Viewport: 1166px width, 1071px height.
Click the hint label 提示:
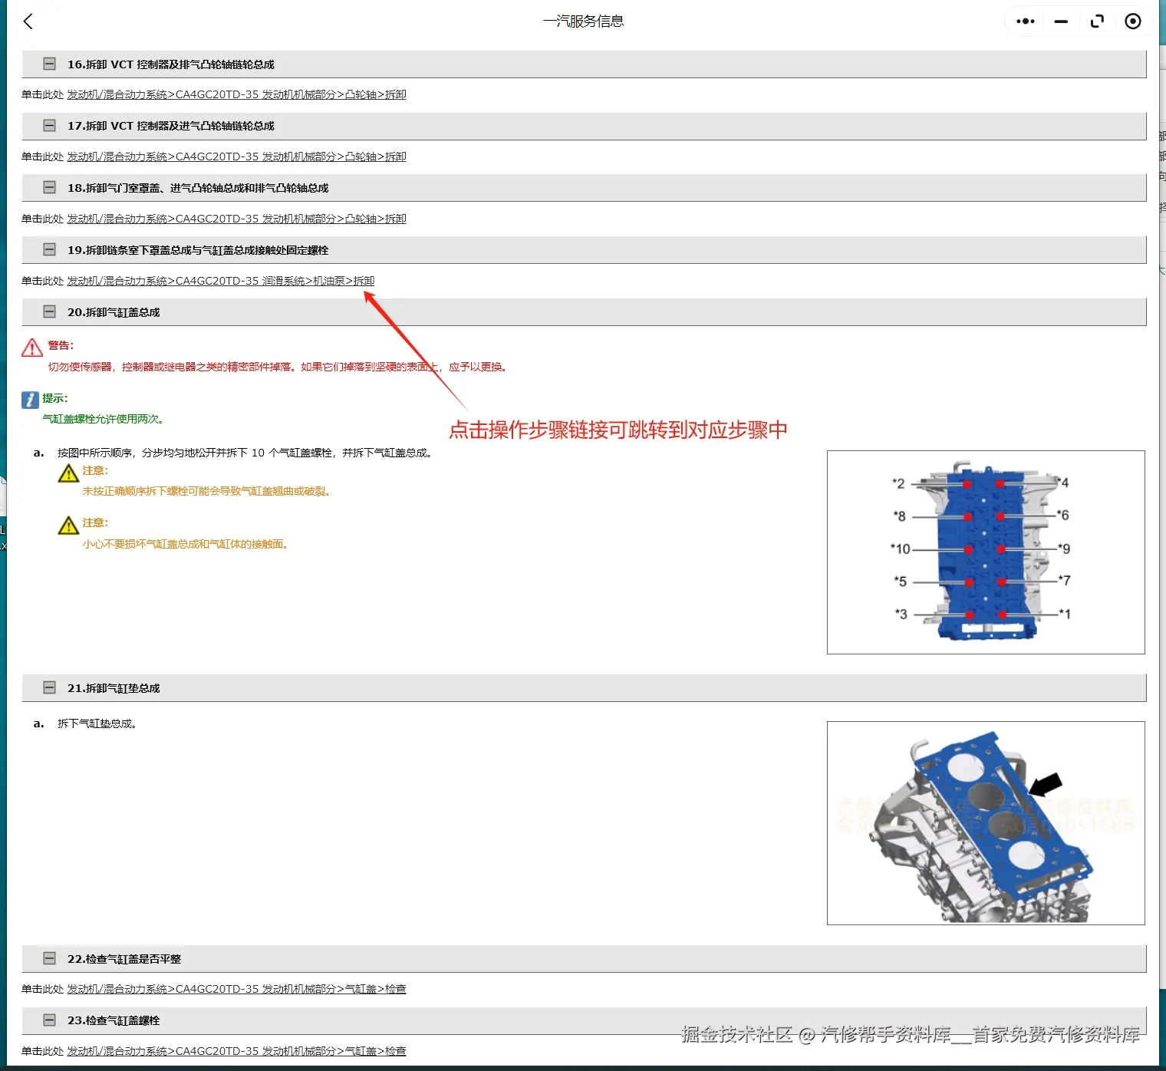[55, 398]
